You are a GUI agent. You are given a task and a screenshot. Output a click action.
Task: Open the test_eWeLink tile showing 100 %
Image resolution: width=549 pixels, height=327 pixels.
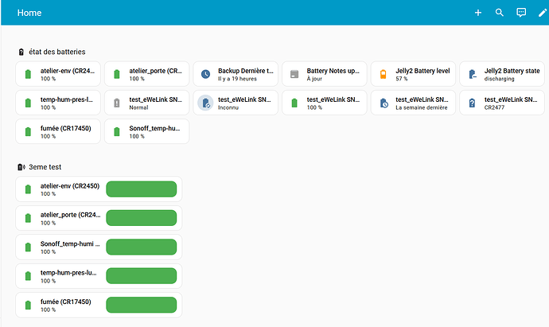(325, 103)
